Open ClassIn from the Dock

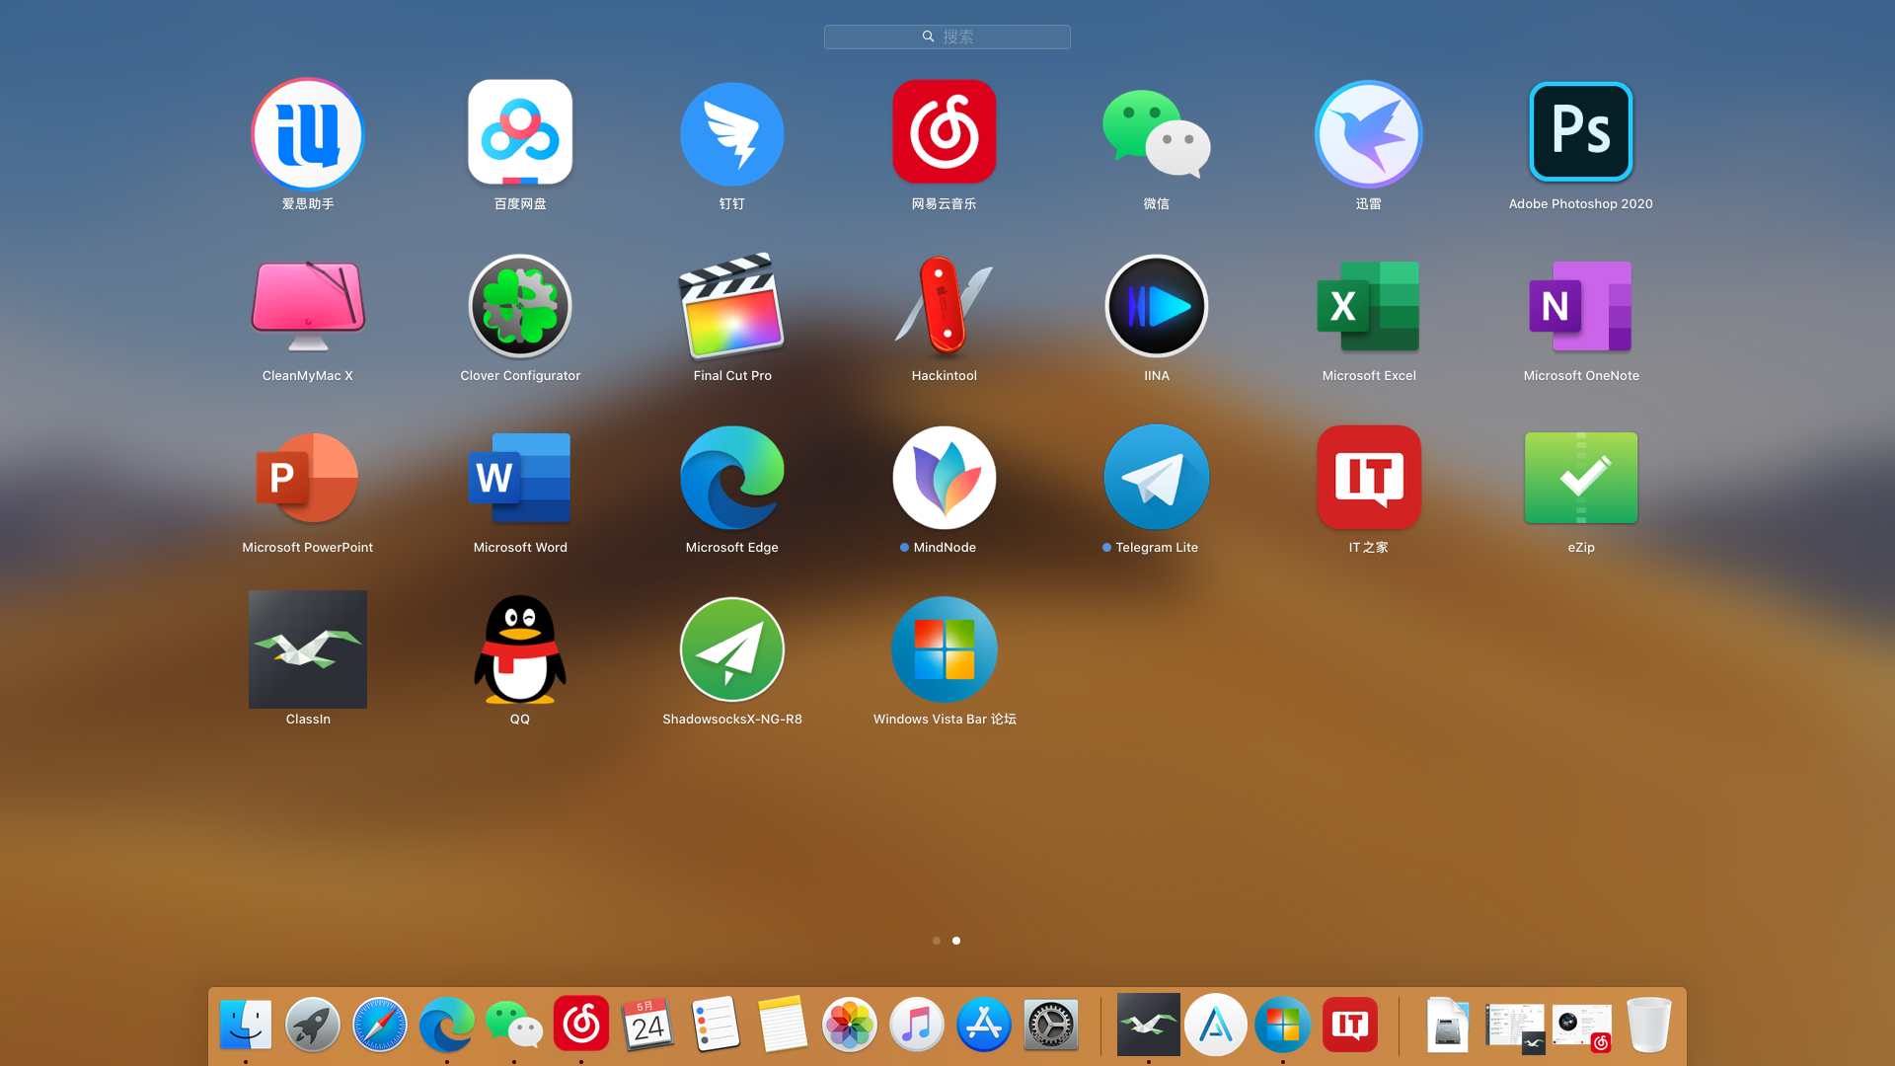pos(1149,1025)
